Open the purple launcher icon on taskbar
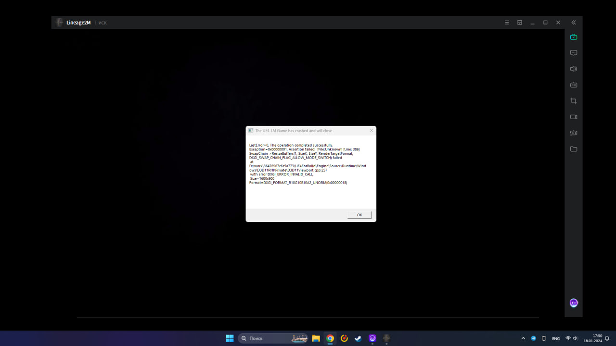This screenshot has height=346, width=616. [372, 338]
